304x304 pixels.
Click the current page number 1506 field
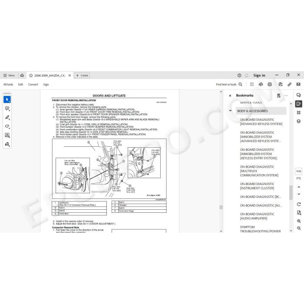click(299, 171)
